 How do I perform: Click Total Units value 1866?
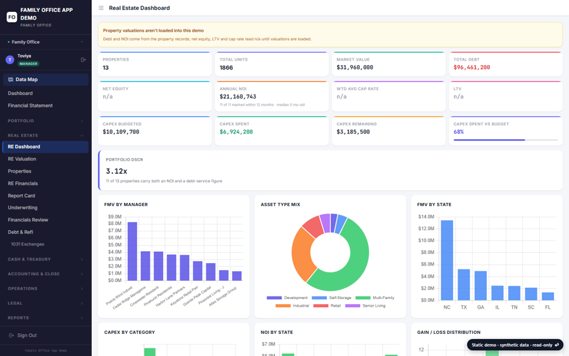[226, 68]
